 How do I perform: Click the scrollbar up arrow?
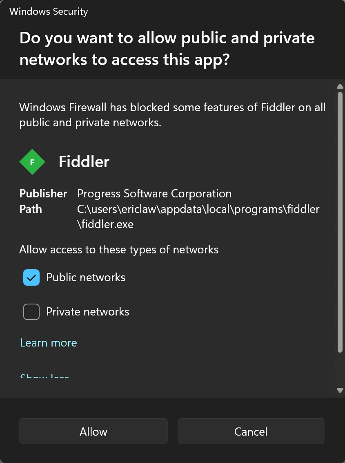click(x=340, y=86)
